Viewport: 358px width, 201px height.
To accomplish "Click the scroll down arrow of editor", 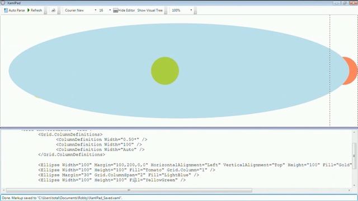I will (x=354, y=186).
